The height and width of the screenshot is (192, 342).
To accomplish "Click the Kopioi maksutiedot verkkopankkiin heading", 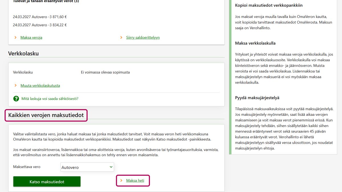I will click(269, 5).
